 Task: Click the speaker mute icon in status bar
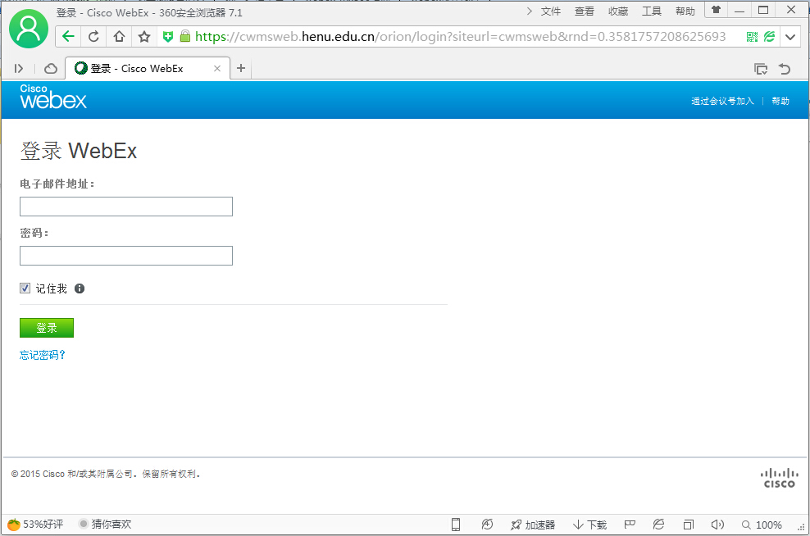pos(718,525)
